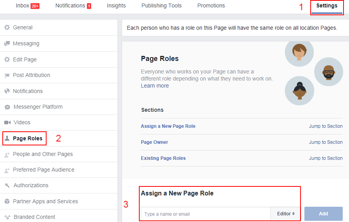349x222 pixels.
Task: Click the box icon beside Partner Apps
Action: point(7,201)
